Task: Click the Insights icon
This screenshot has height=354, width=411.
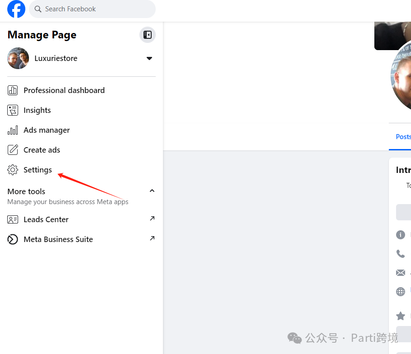Action: (x=13, y=110)
